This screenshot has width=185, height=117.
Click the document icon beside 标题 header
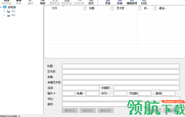(85, 8)
